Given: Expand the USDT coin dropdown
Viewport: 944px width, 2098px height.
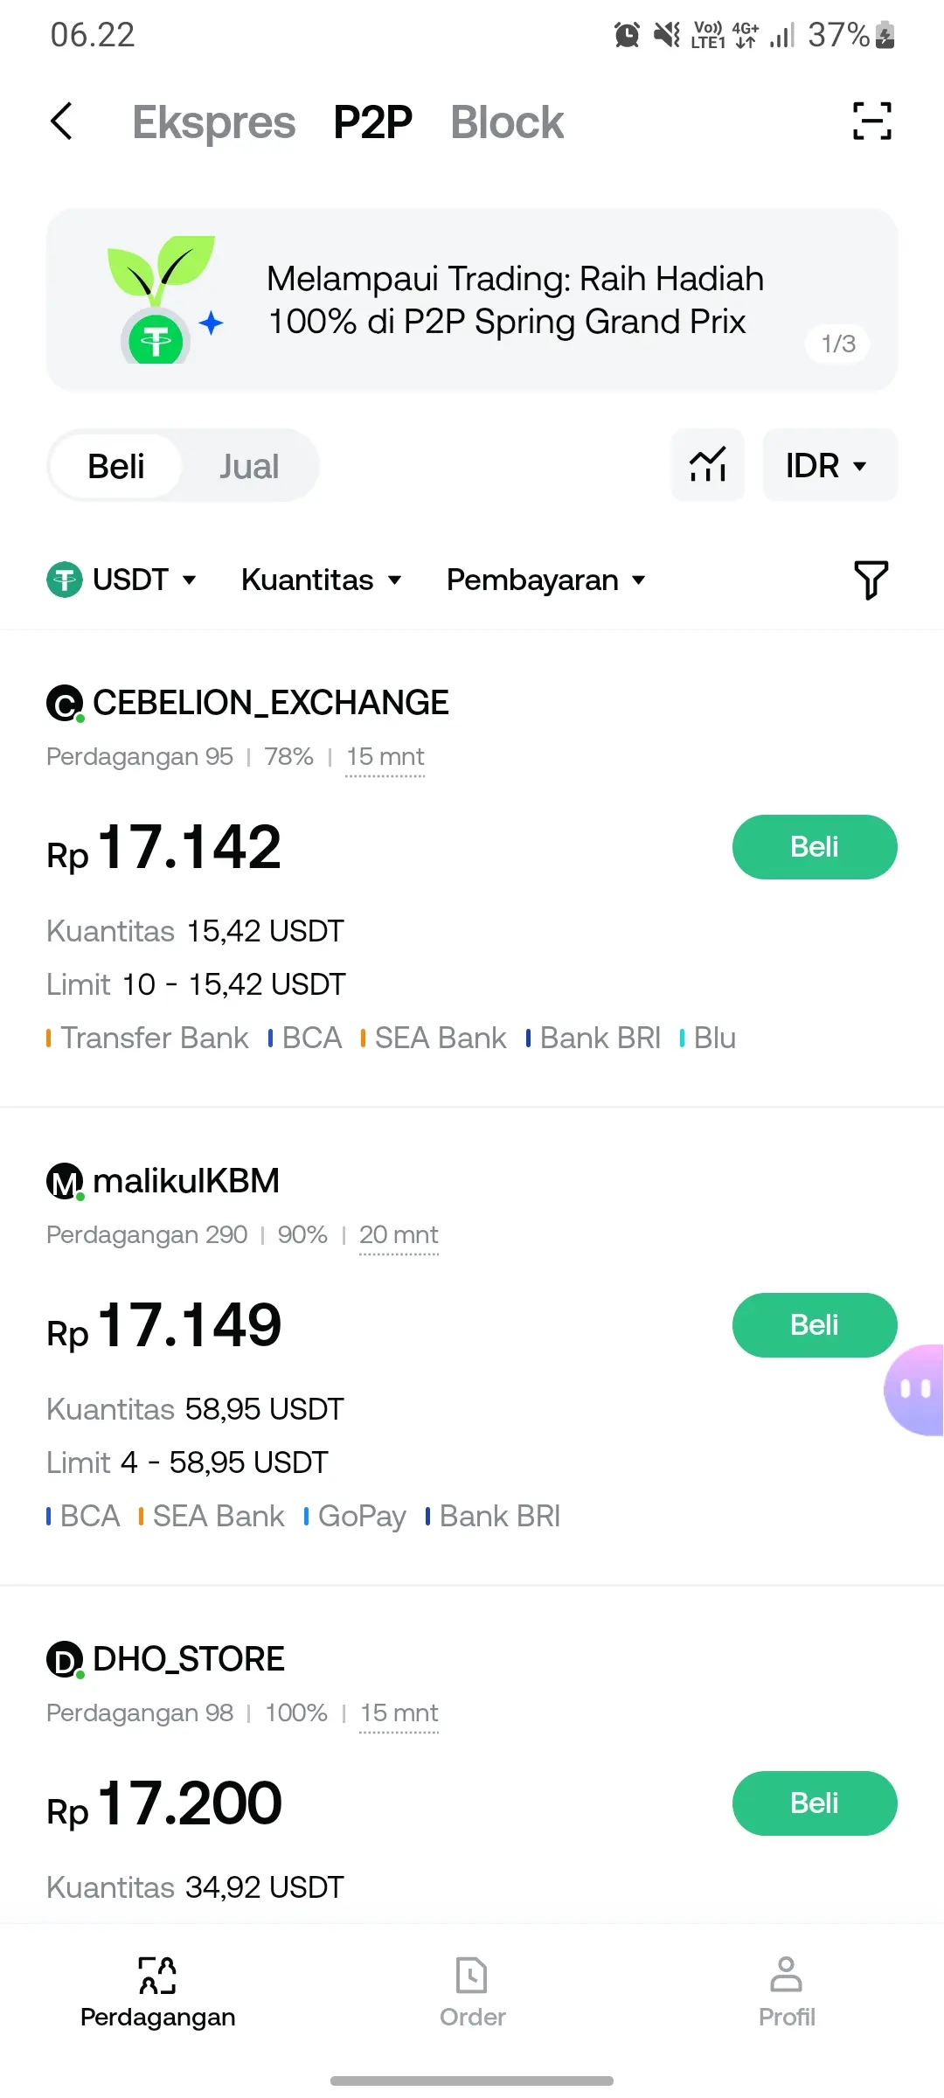Looking at the screenshot, I should (x=121, y=580).
